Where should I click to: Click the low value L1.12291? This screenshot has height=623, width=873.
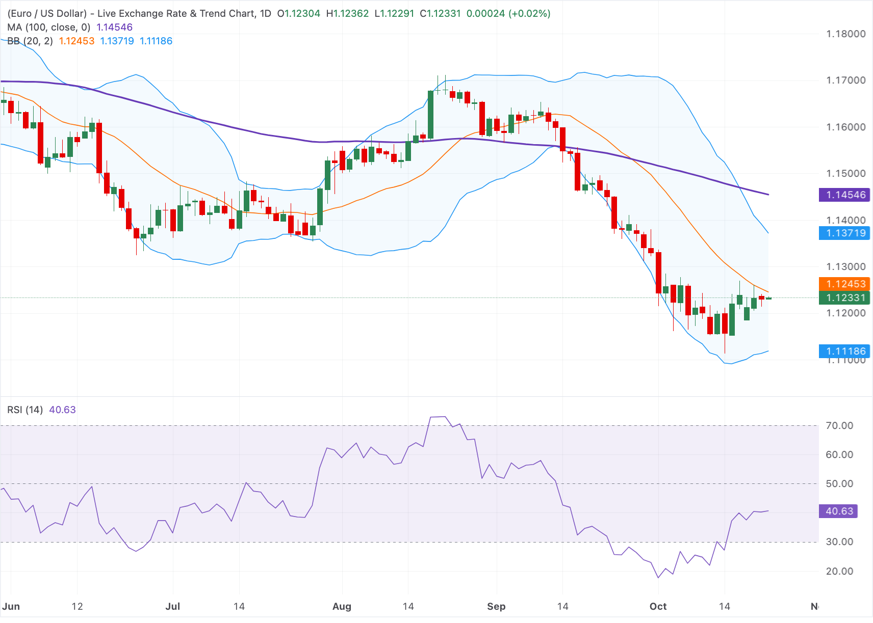pos(394,14)
